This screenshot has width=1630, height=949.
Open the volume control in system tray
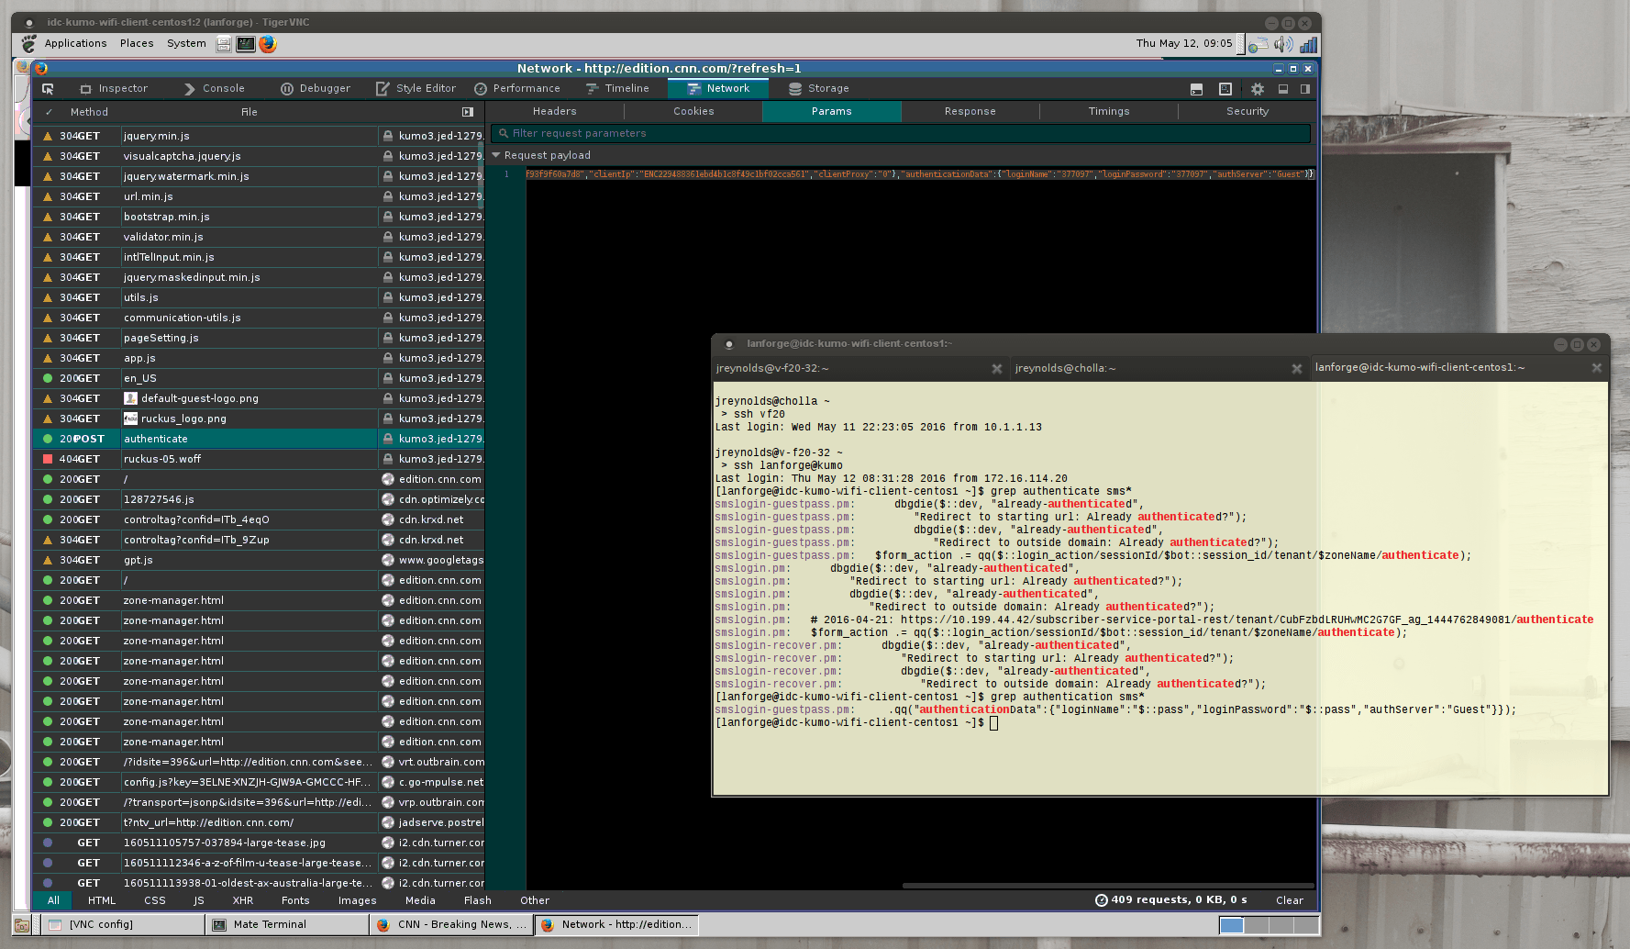[x=1282, y=44]
